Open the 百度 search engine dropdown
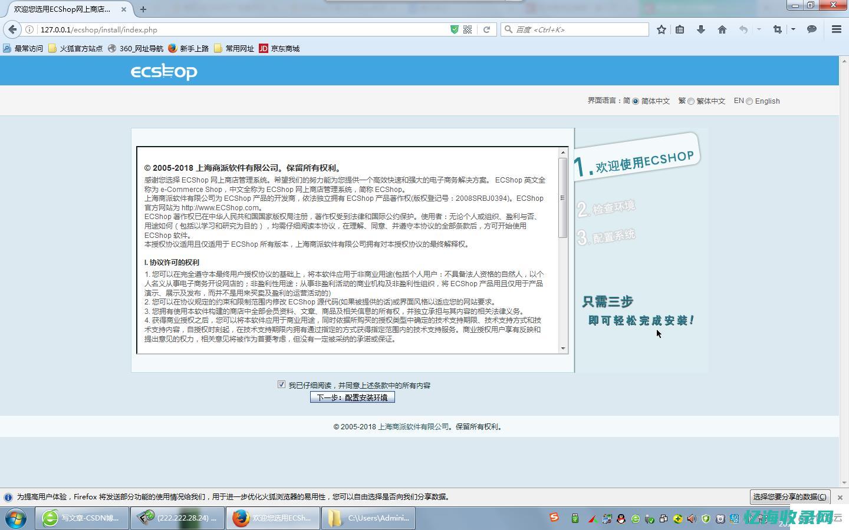Image resolution: width=849 pixels, height=530 pixels. [508, 29]
